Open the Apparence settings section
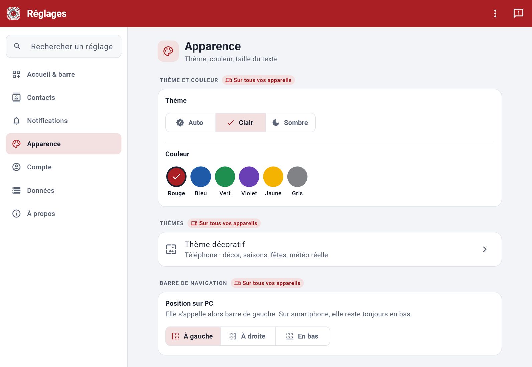 [x=63, y=144]
